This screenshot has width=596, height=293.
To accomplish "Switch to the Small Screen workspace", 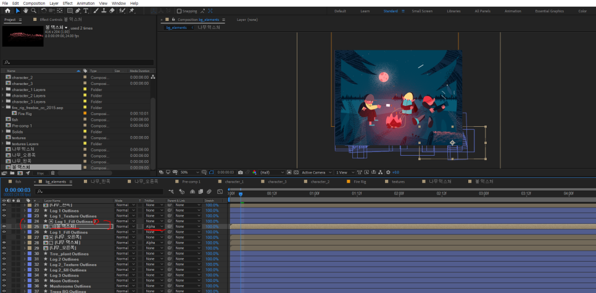I will [422, 11].
